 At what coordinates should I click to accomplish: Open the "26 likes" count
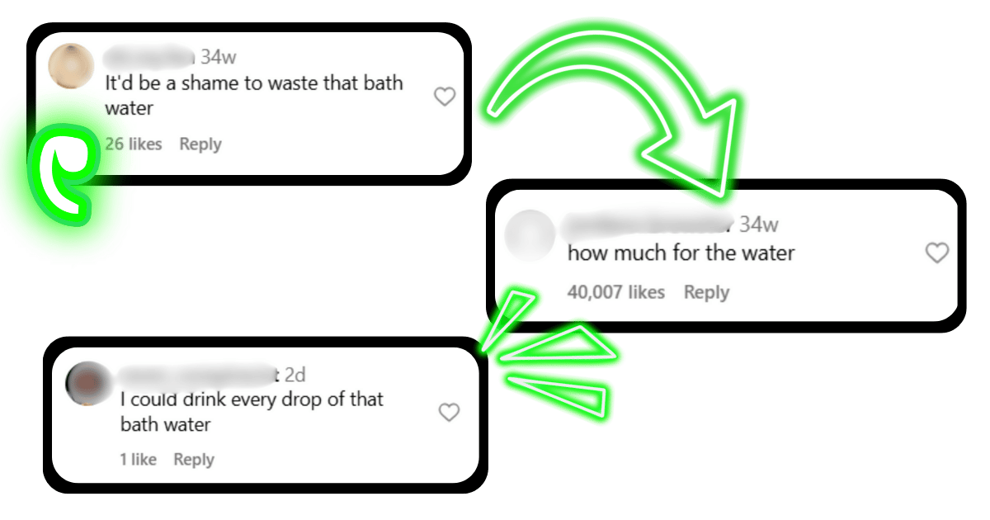[x=134, y=144]
